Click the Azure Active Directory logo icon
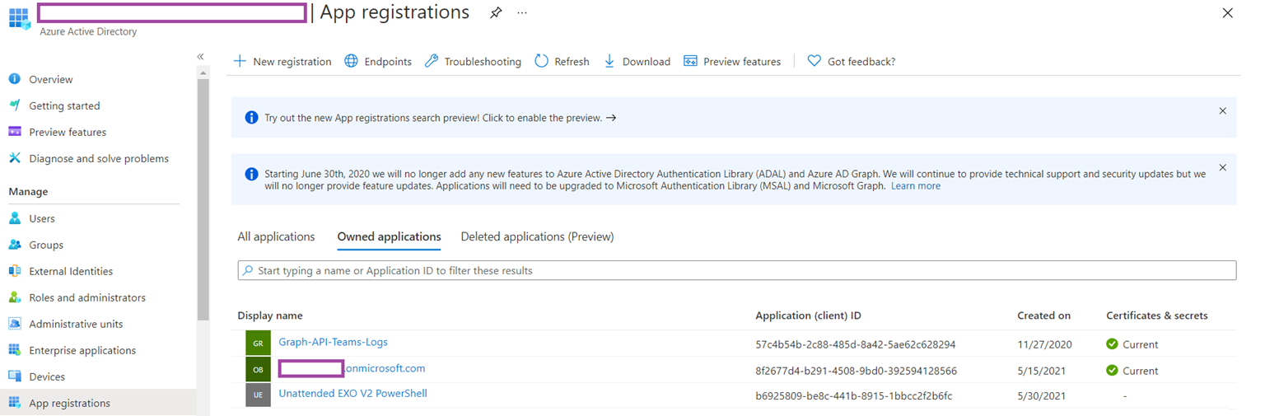 click(19, 17)
